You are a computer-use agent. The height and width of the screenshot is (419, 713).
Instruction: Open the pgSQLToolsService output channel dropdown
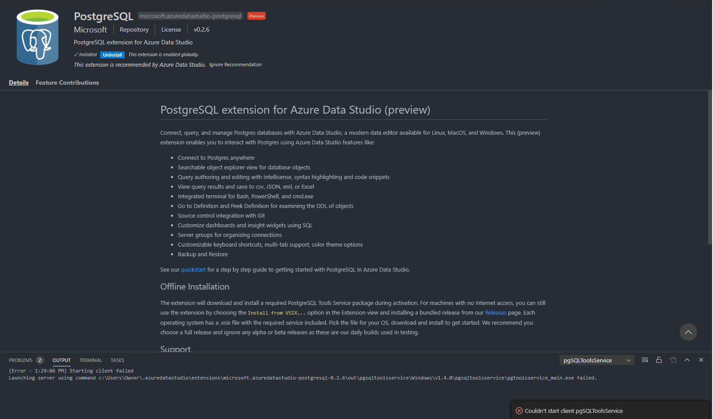(596, 360)
